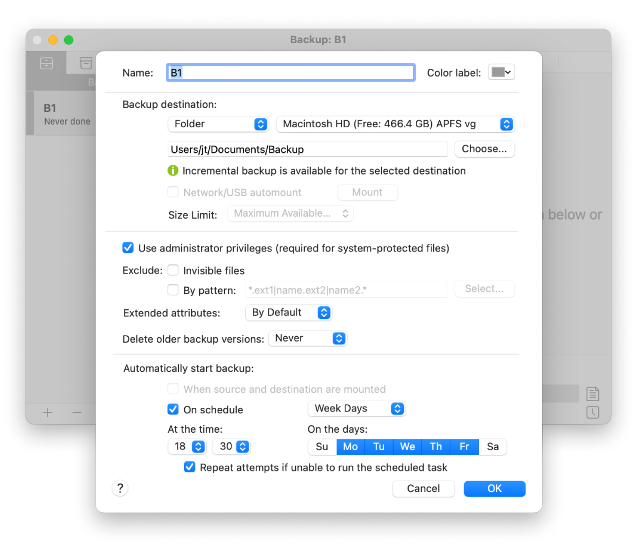Check When source and destination are mounted
637x551 pixels.
tap(173, 389)
